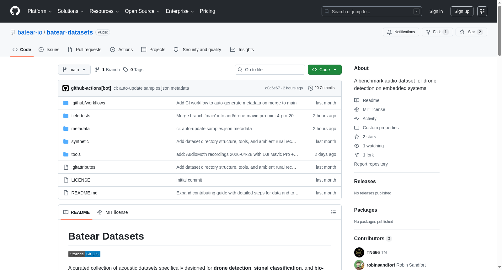Click TN666 contributor avatar
The image size is (502, 270).
point(359,252)
